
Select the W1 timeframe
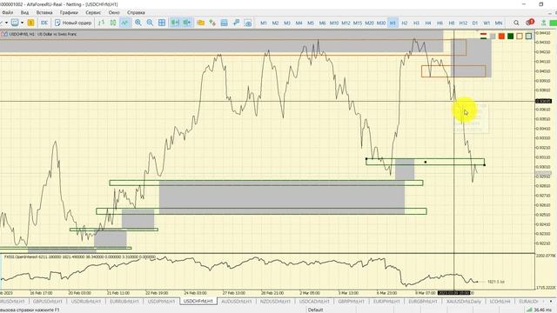(487, 23)
